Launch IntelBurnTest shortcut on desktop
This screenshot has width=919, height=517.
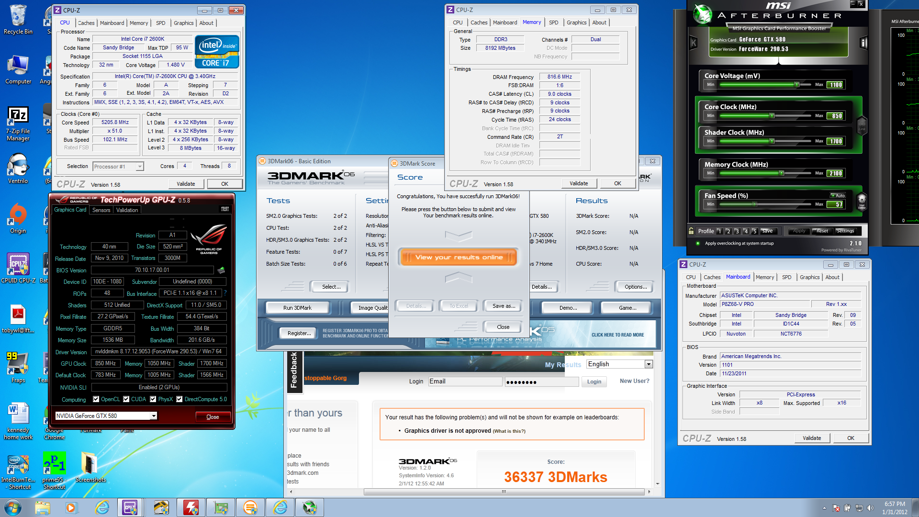click(x=18, y=472)
